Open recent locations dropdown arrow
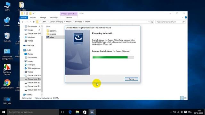 [30, 22]
